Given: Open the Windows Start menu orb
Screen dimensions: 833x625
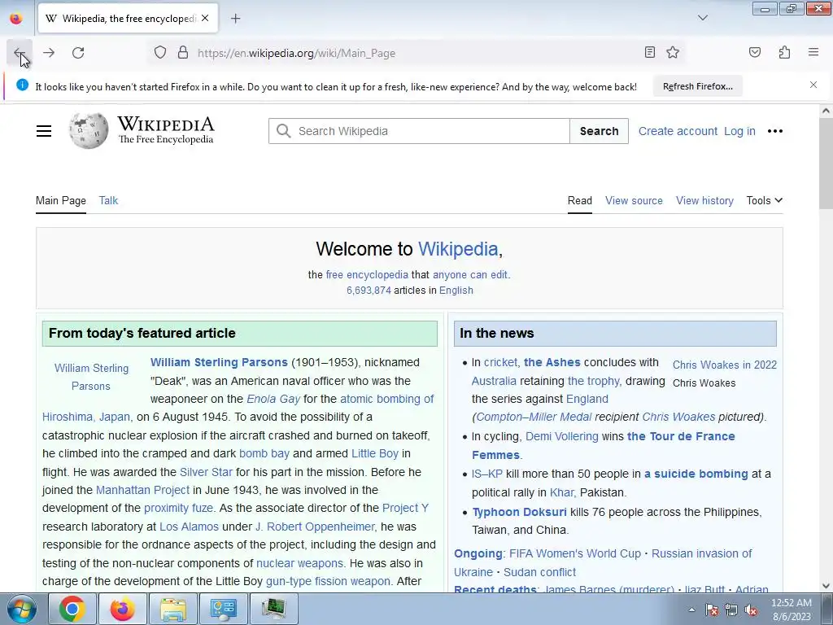Looking at the screenshot, I should 22,609.
